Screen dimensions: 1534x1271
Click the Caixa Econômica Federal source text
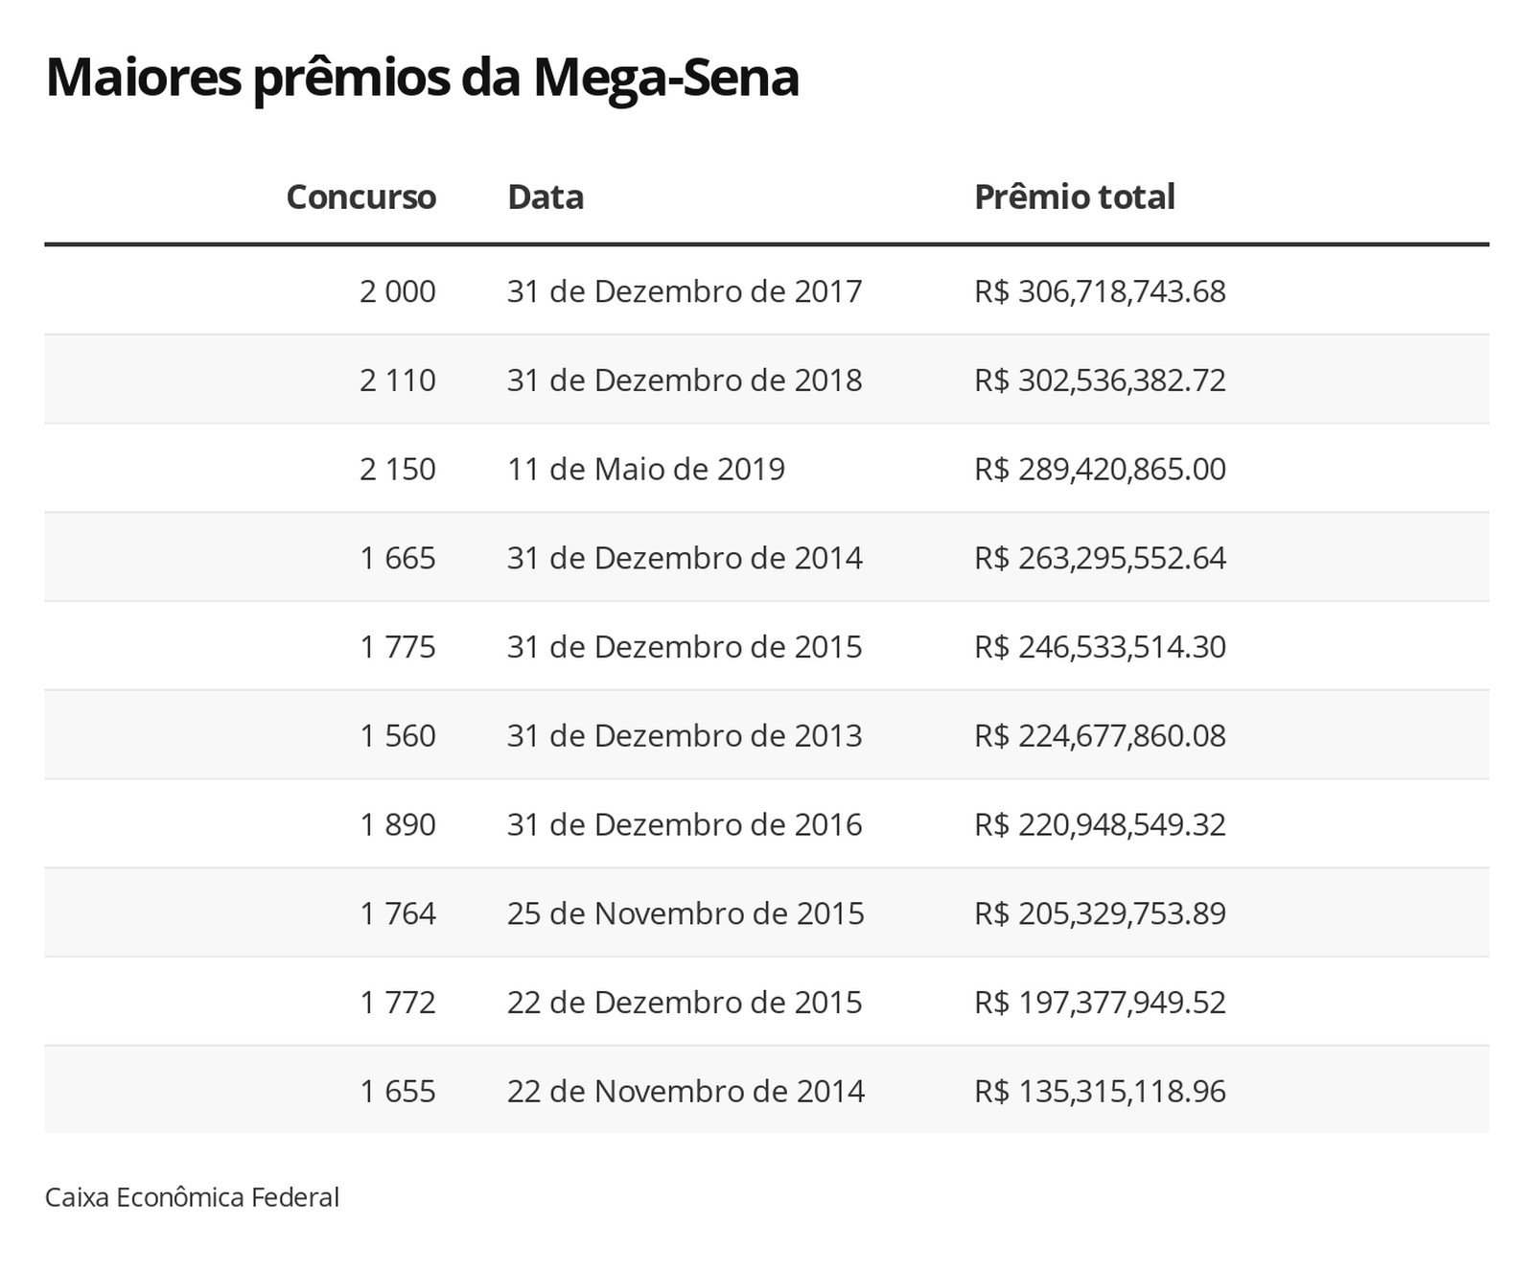point(192,1197)
